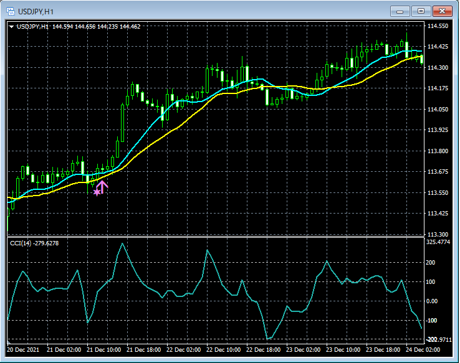
Task: Click the pink up arrow signal marker
Action: pos(103,187)
